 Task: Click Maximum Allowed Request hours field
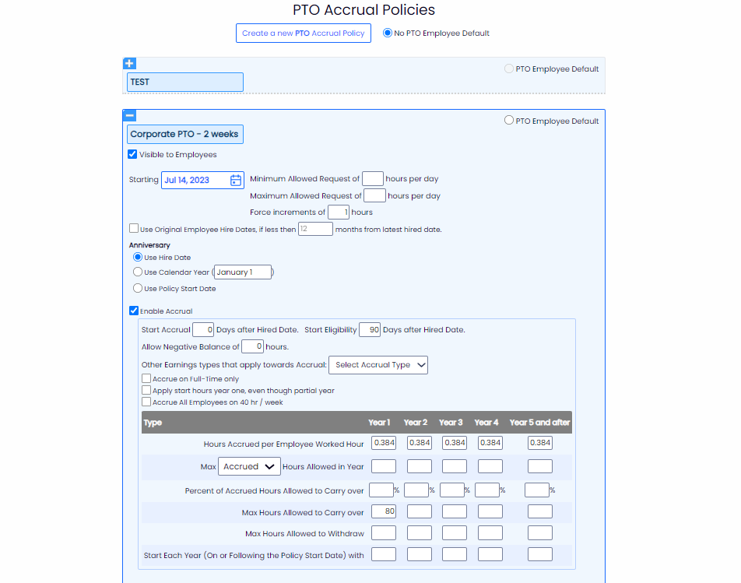click(374, 195)
